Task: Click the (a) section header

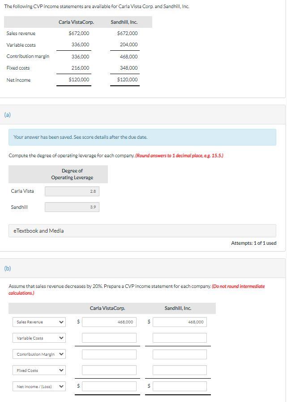Action: [142, 115]
